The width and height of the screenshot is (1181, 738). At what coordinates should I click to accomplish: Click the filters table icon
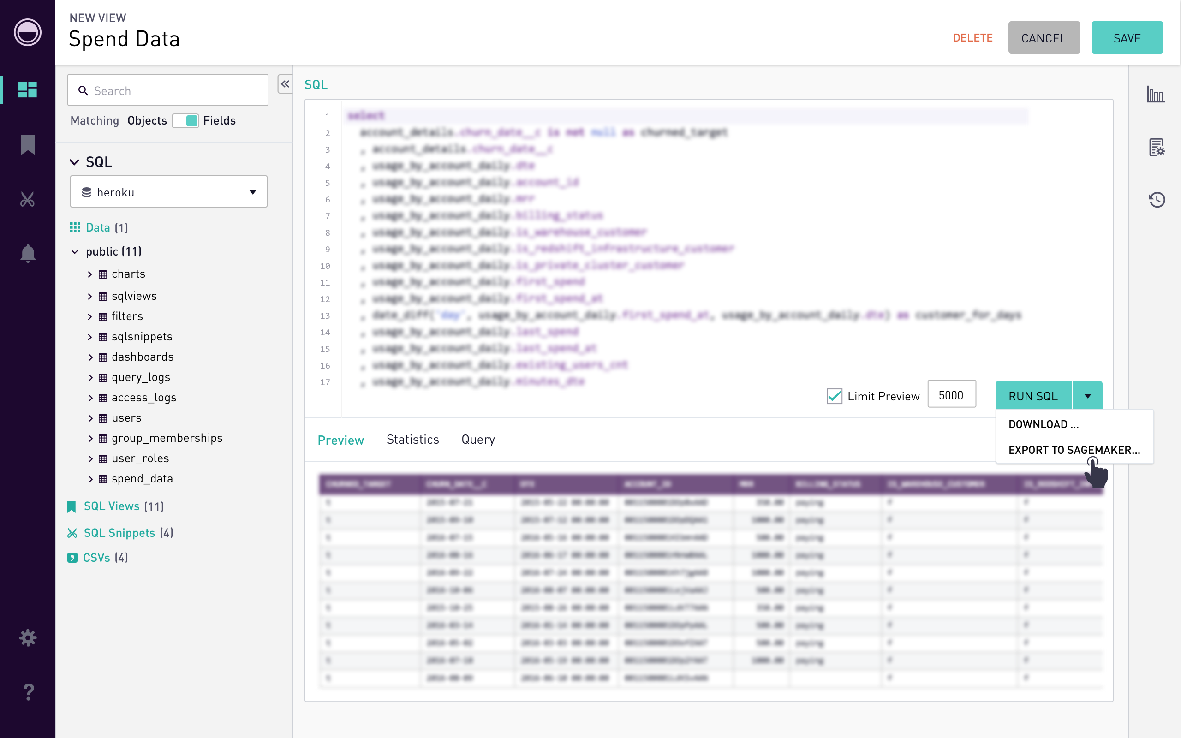click(103, 317)
